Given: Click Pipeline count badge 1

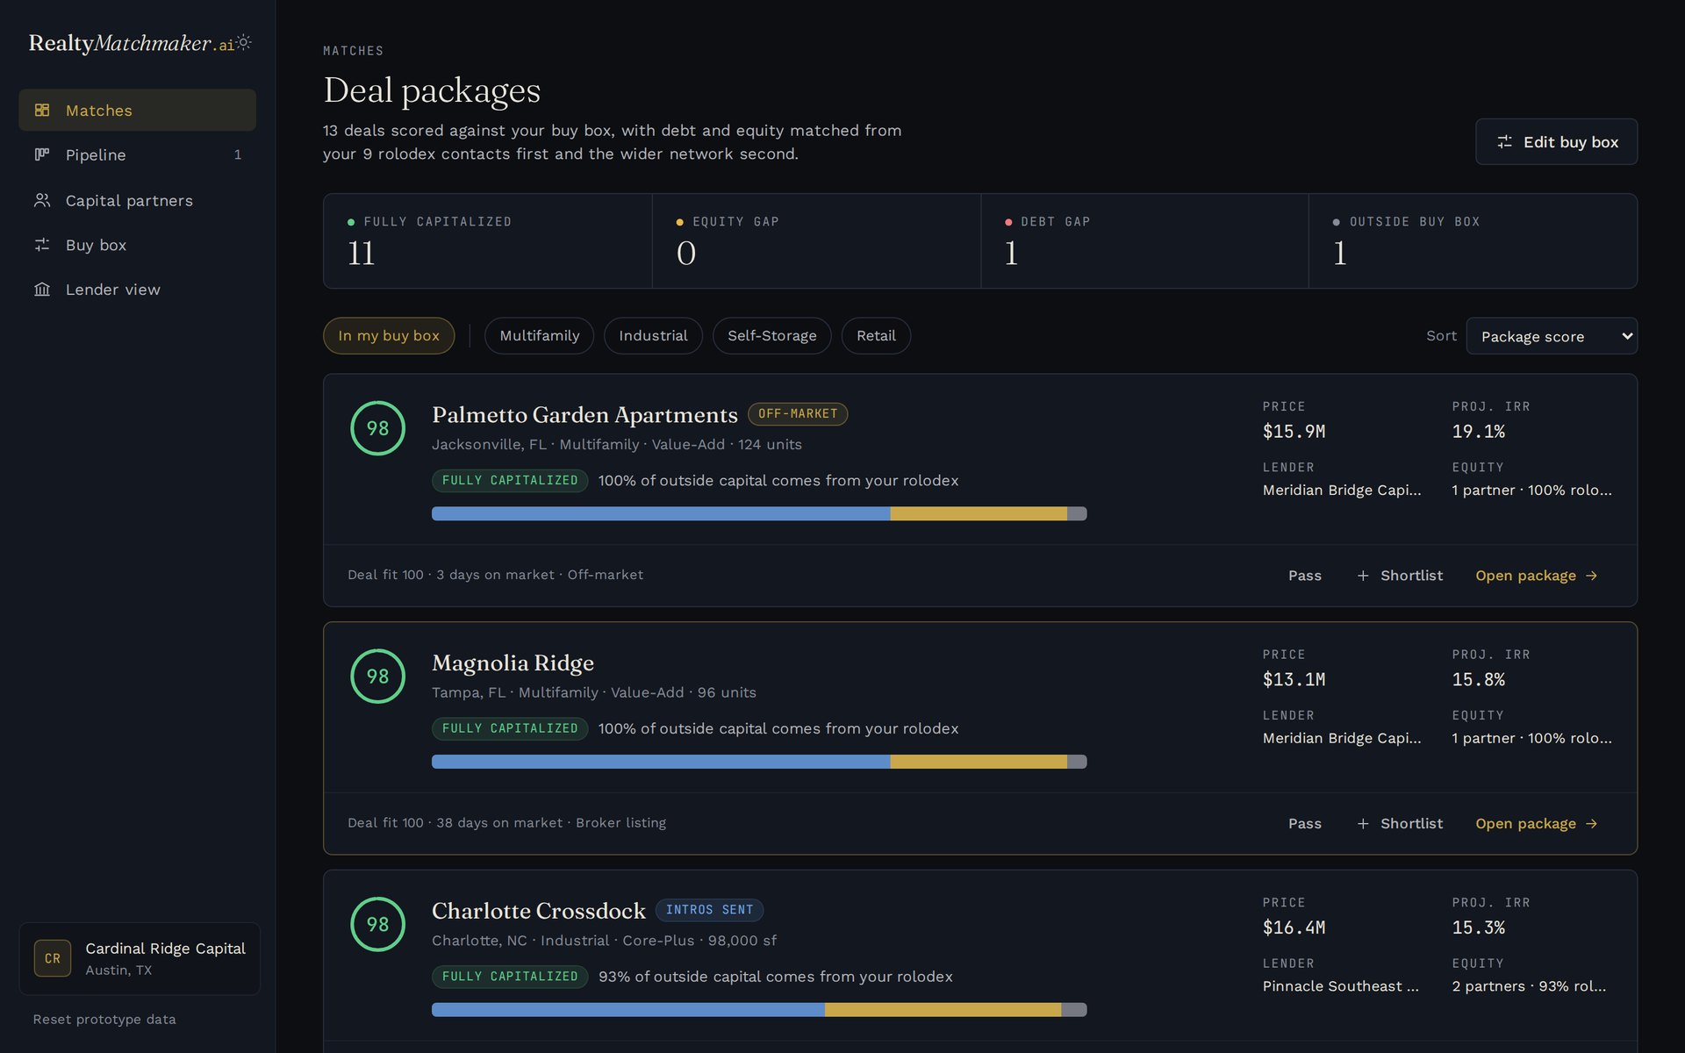Looking at the screenshot, I should (x=237, y=154).
